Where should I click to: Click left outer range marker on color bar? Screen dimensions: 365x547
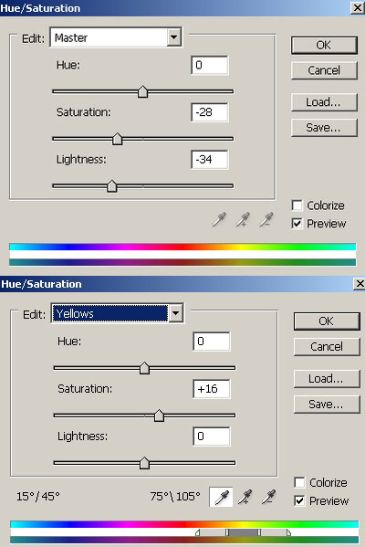click(198, 532)
